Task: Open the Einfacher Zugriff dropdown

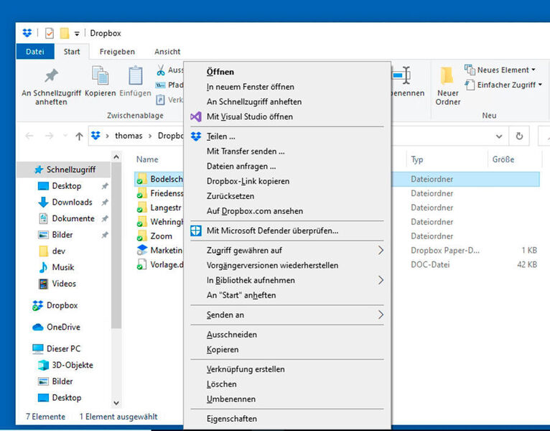Action: tap(503, 85)
